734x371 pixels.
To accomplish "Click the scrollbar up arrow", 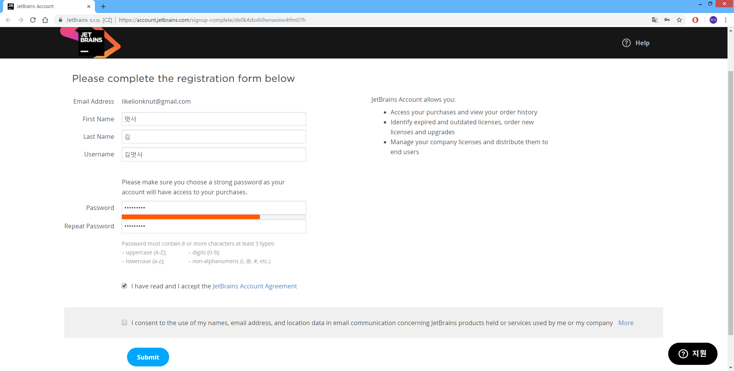I will pos(731,30).
